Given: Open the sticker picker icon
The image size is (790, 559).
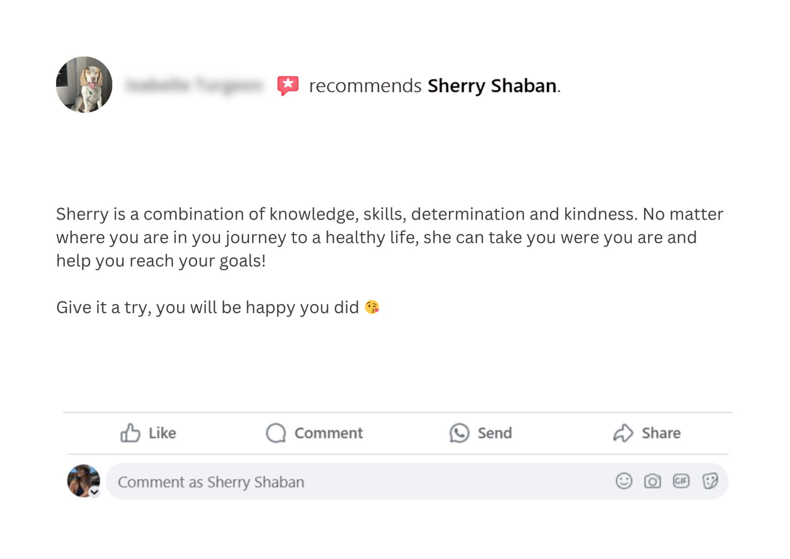Looking at the screenshot, I should (710, 481).
